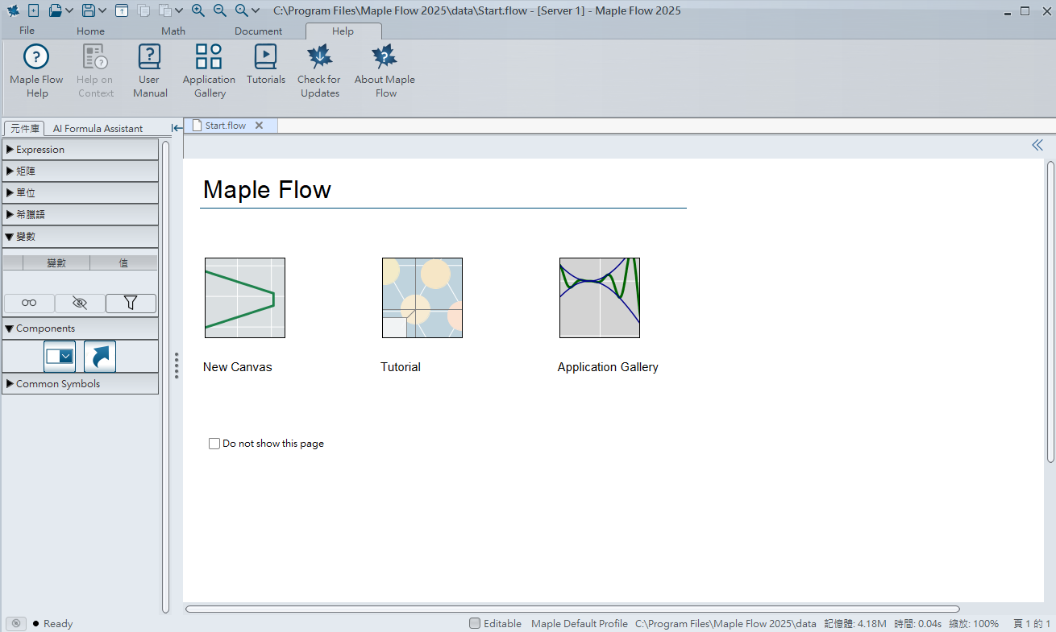Image resolution: width=1056 pixels, height=632 pixels.
Task: Click the stop button in status bar
Action: point(16,623)
